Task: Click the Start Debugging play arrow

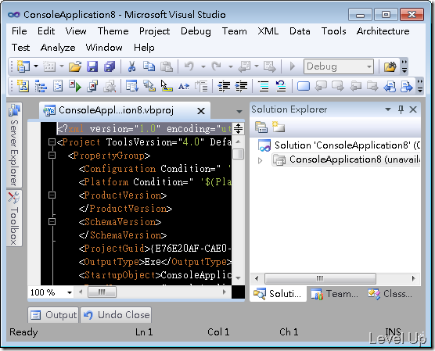Action: 292,66
